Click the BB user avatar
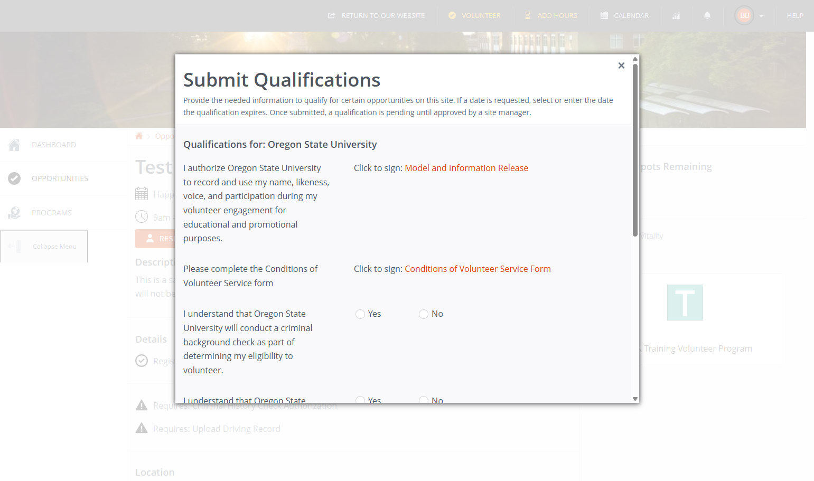The height and width of the screenshot is (481, 814). tap(744, 15)
